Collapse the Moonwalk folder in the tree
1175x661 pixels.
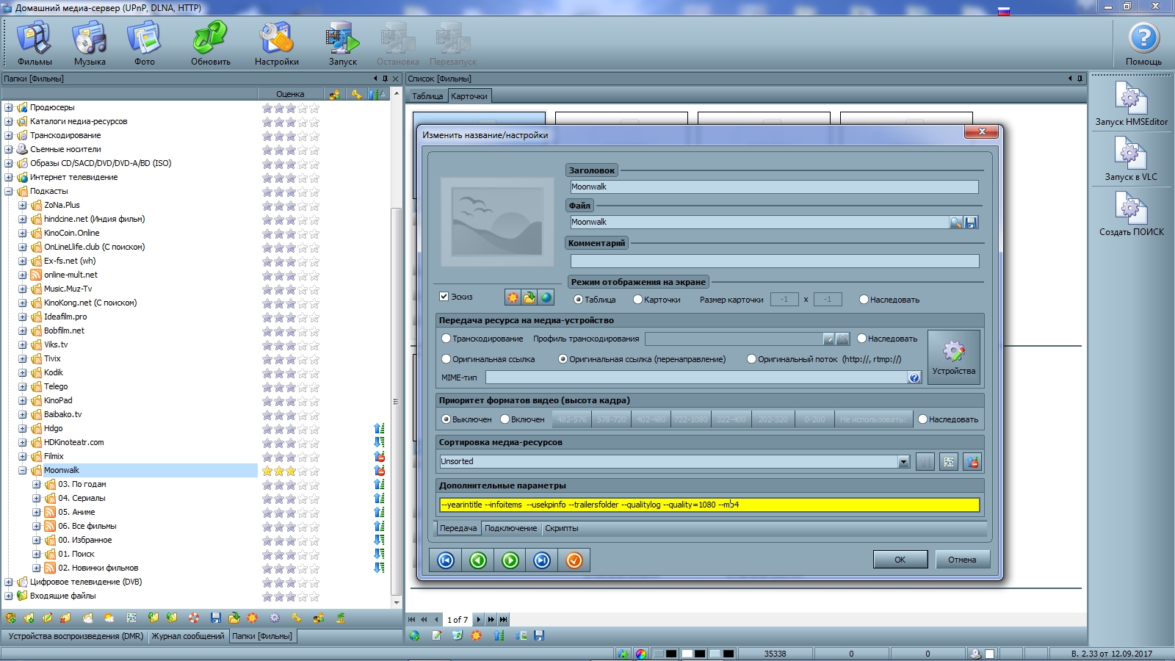click(x=23, y=471)
